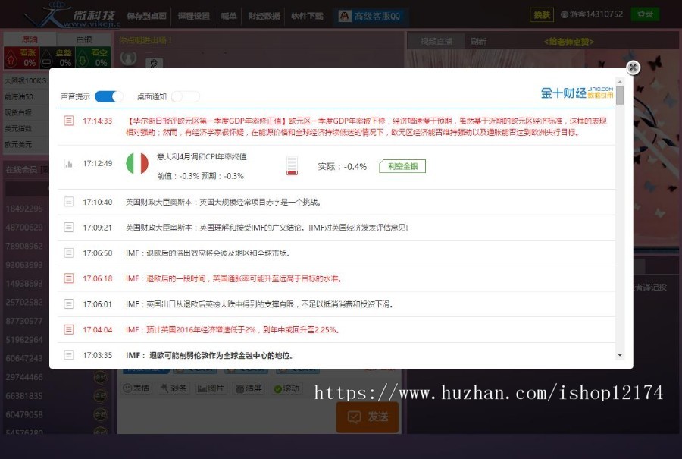Click the document icon of the 17:06:50 news
682x459 pixels.
tap(69, 253)
